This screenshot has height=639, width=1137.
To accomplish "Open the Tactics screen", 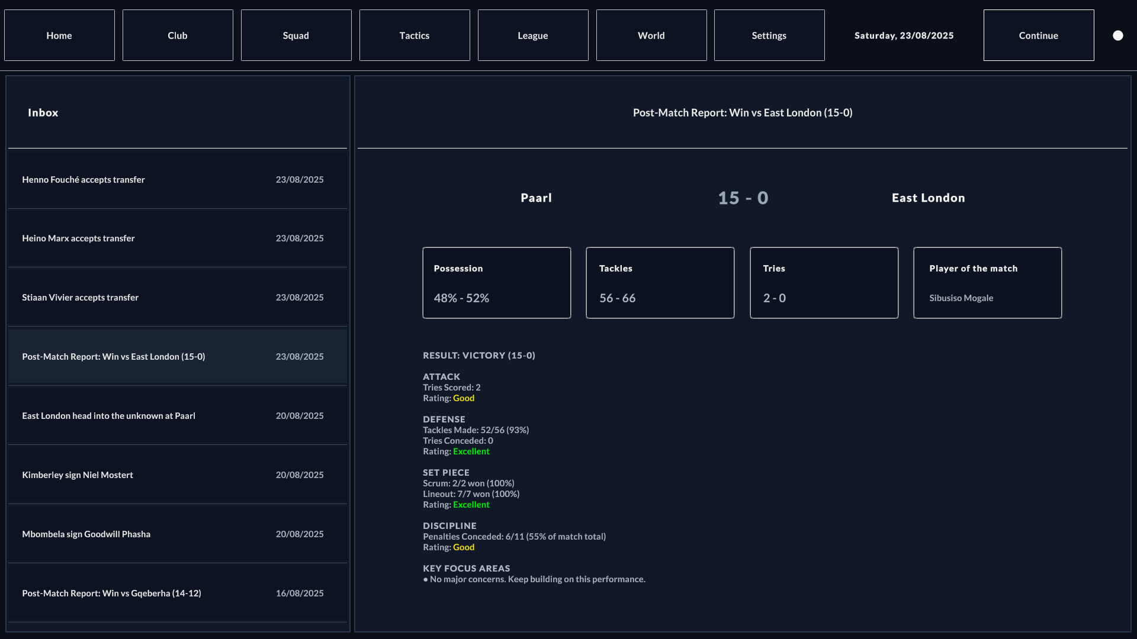I will [x=414, y=35].
